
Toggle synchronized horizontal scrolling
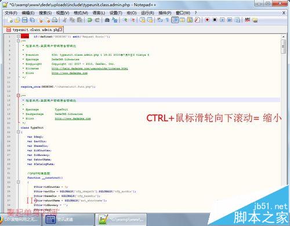pyautogui.click(x=150, y=20)
